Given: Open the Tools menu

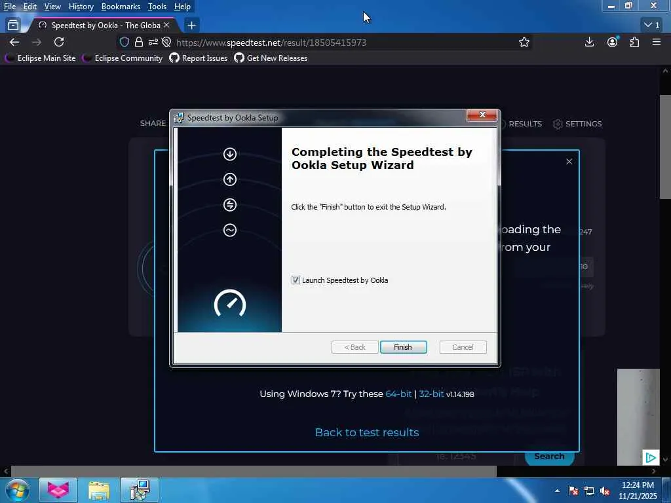Looking at the screenshot, I should point(157,7).
